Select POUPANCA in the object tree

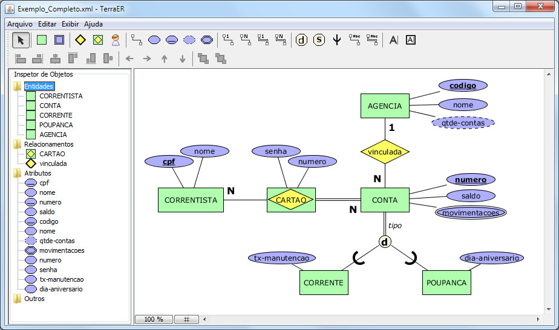[56, 125]
